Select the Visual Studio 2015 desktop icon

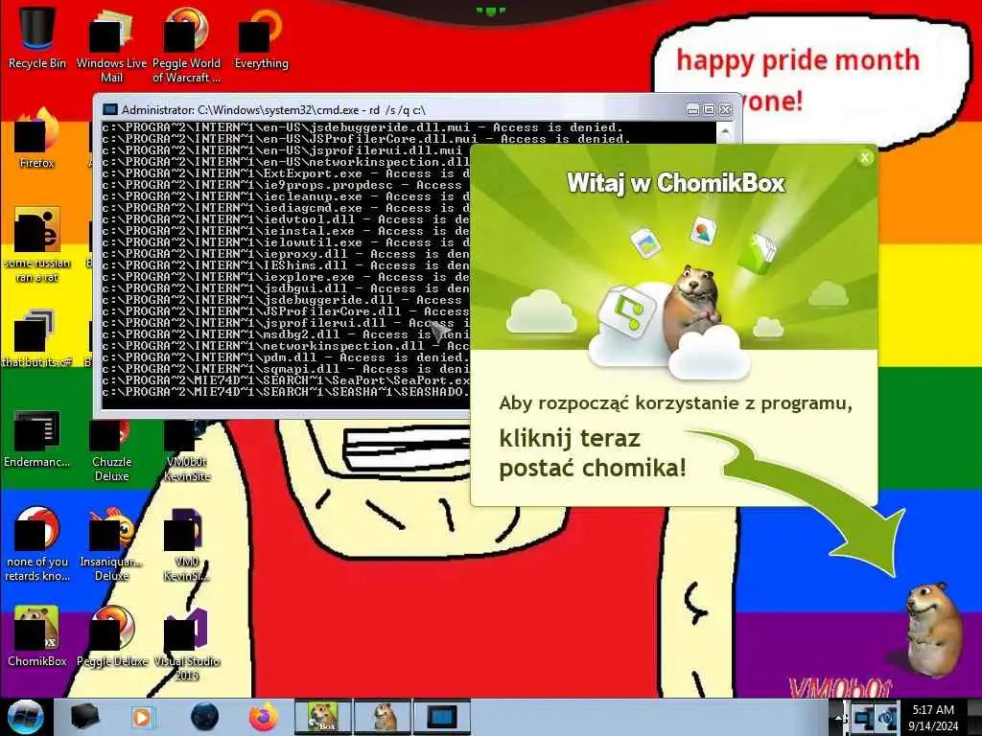[187, 645]
